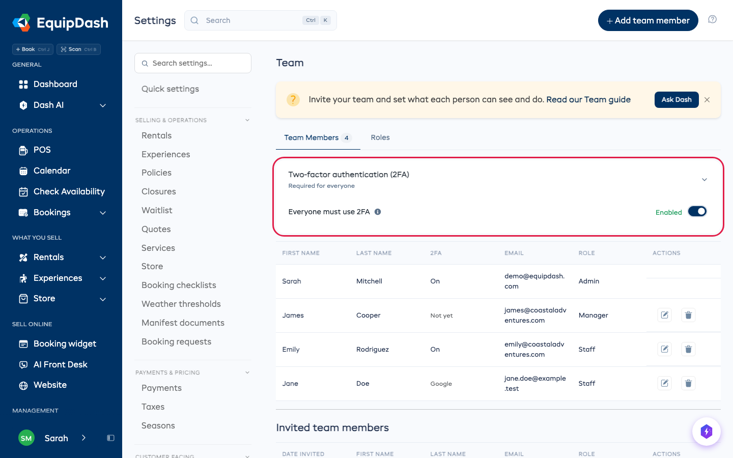Select the Team Members tab
The height and width of the screenshot is (458, 733).
(318, 137)
